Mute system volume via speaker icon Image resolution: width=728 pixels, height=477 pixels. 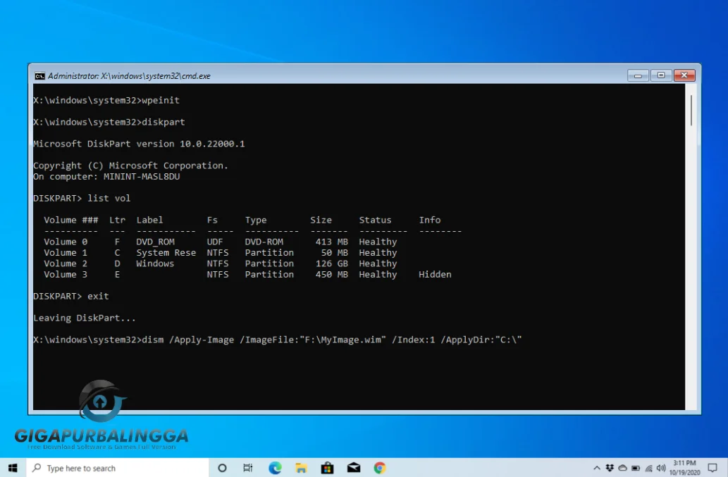(x=661, y=467)
